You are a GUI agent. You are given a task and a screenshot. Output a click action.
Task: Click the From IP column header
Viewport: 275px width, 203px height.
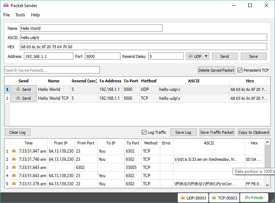point(61,143)
